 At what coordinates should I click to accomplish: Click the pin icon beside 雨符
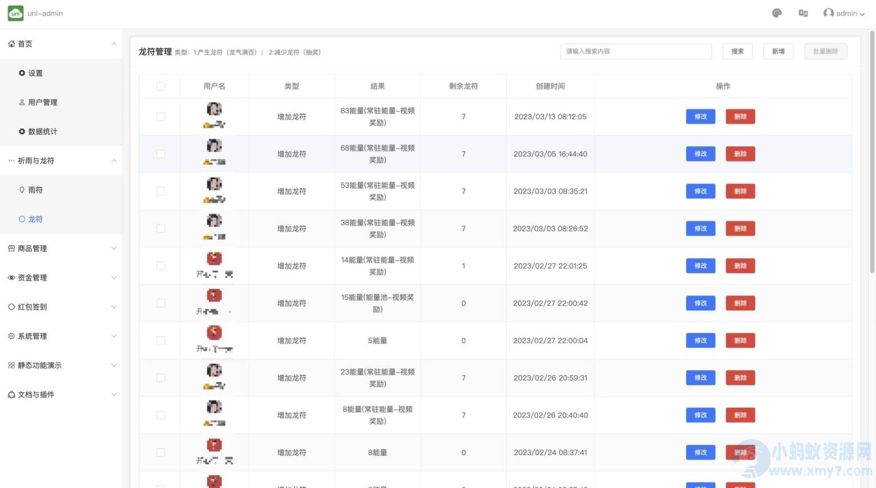[22, 190]
